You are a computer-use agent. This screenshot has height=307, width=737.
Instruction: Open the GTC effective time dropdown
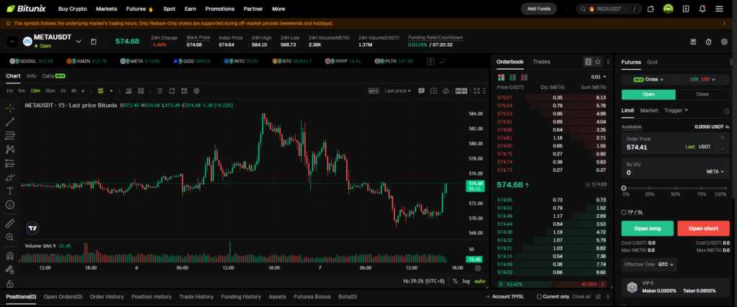[x=666, y=265]
